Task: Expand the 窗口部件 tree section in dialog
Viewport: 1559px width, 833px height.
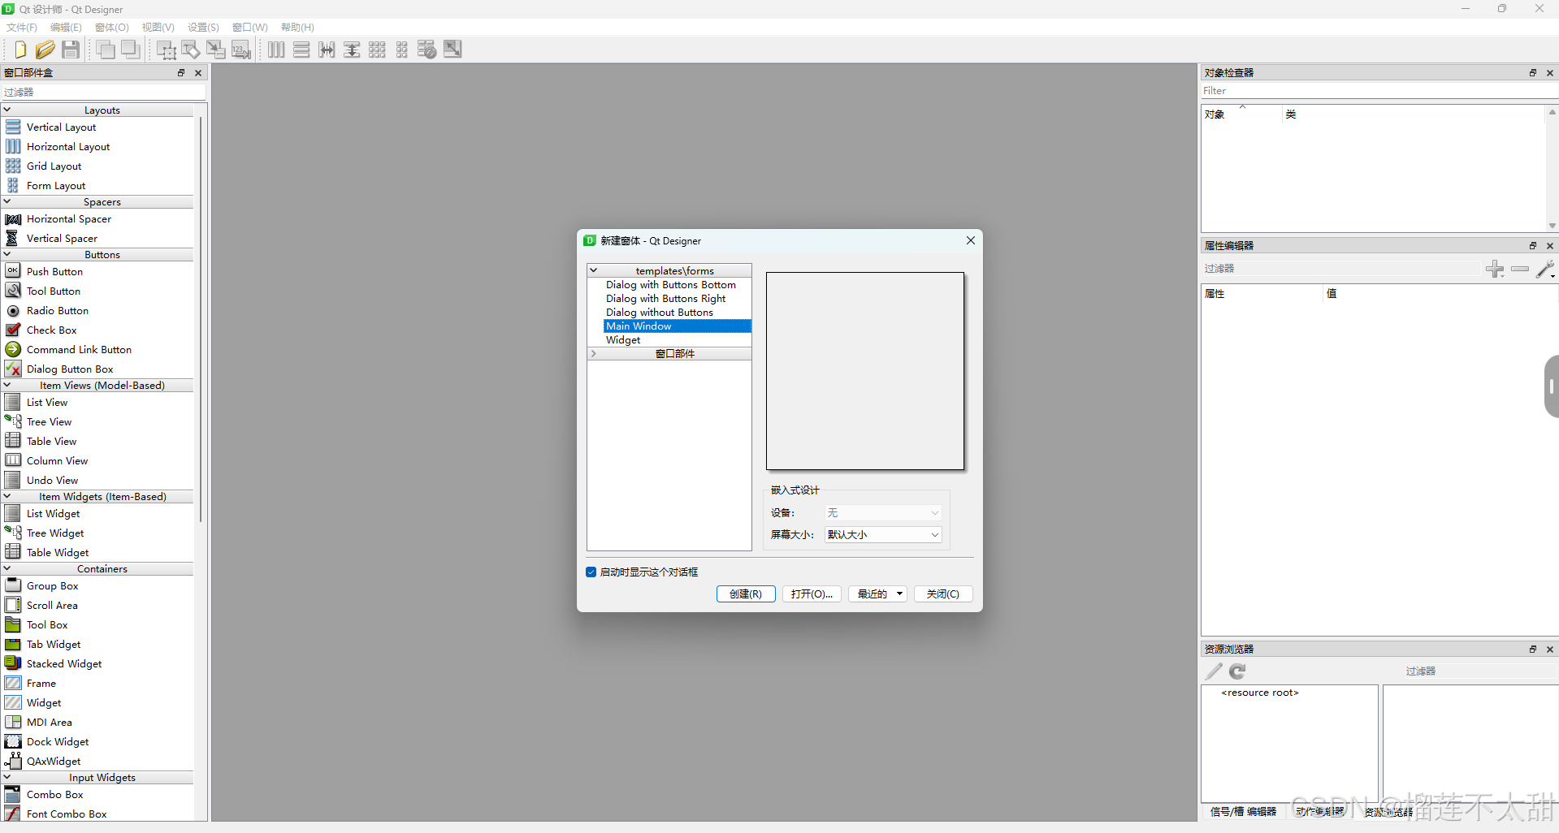Action: click(x=594, y=354)
